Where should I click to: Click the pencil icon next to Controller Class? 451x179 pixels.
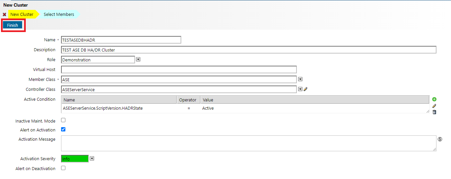[305, 89]
